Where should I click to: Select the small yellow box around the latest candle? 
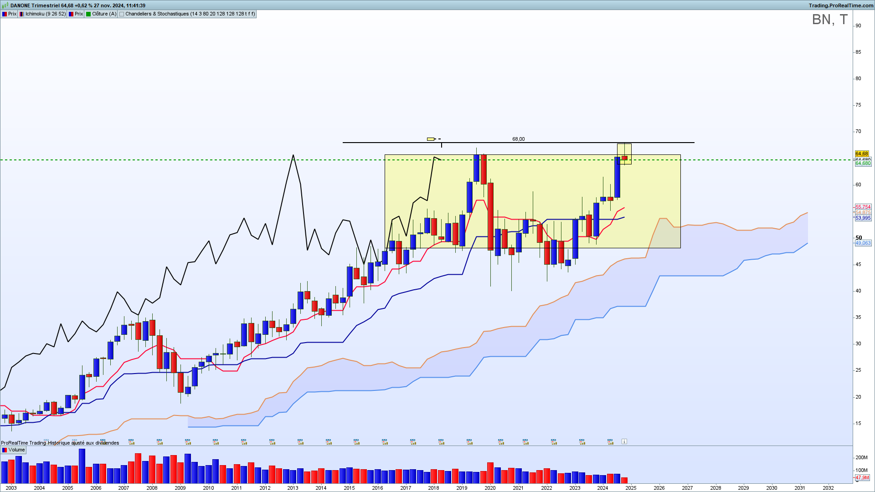pyautogui.click(x=624, y=154)
